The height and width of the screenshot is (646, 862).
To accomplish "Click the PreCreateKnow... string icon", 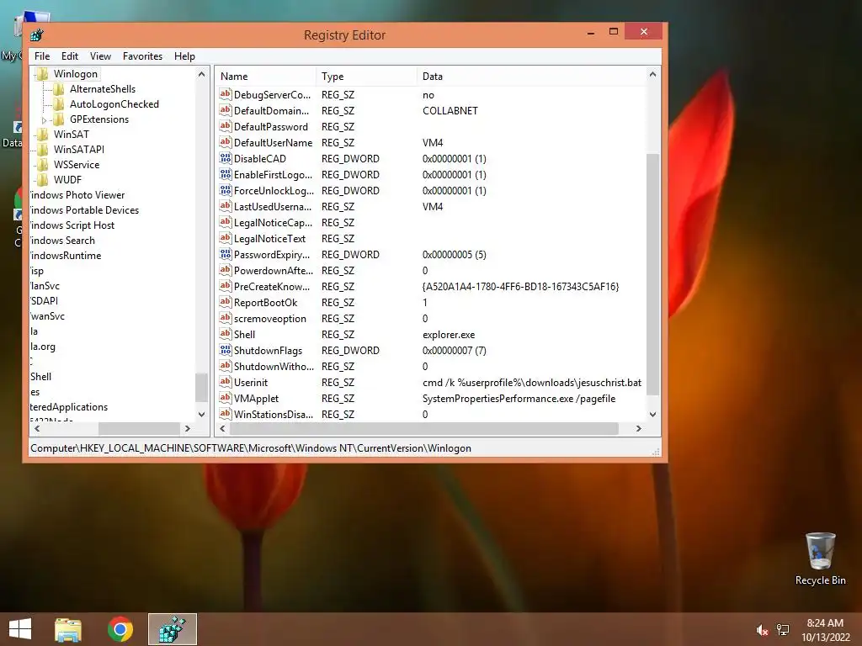I will click(x=226, y=286).
